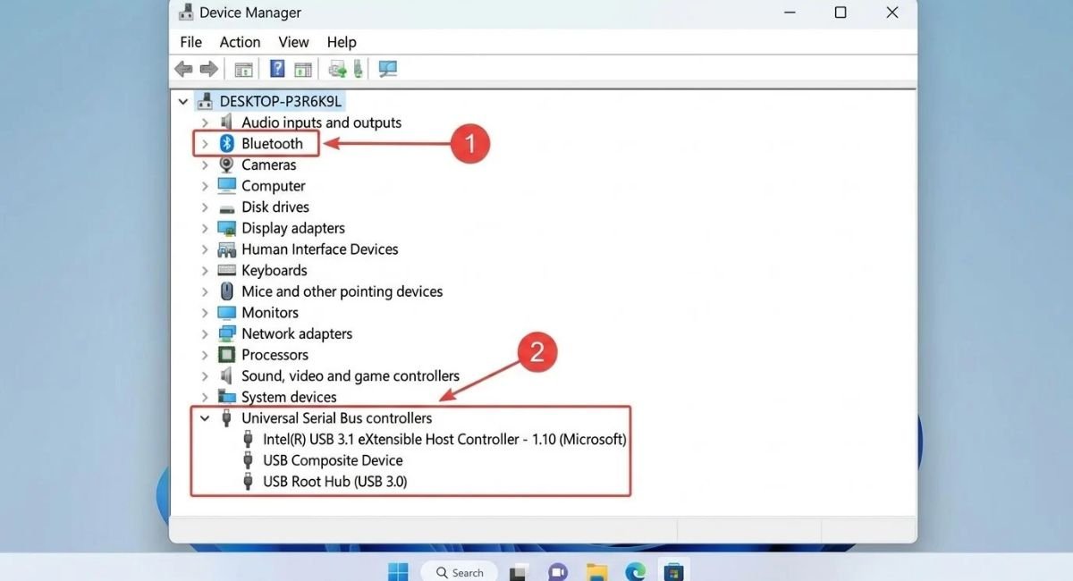Click the Audio inputs and outputs speaker icon
The width and height of the screenshot is (1073, 581).
226,122
